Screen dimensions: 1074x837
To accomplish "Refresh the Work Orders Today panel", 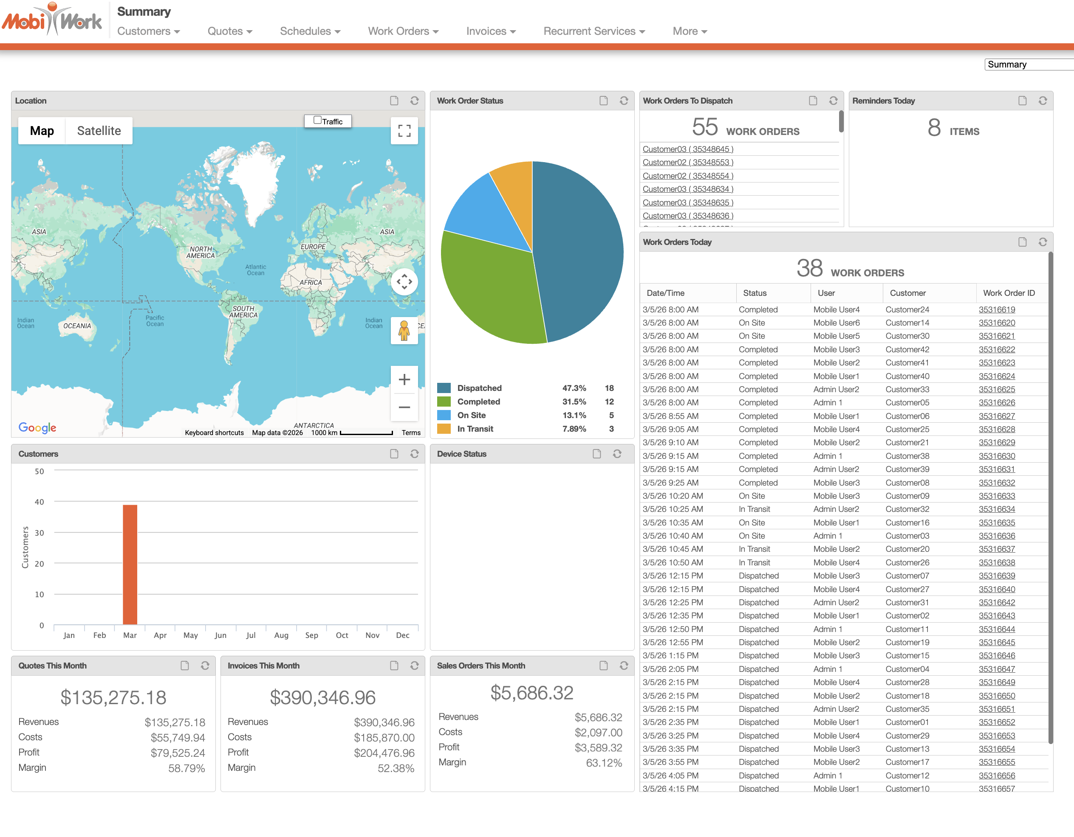I will pyautogui.click(x=1043, y=242).
